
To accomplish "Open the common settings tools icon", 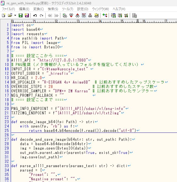I will (x=126, y=15).
